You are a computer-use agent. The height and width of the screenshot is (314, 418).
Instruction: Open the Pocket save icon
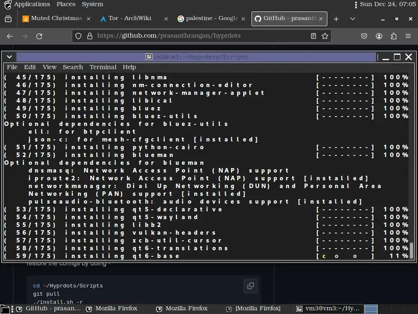pos(364,36)
